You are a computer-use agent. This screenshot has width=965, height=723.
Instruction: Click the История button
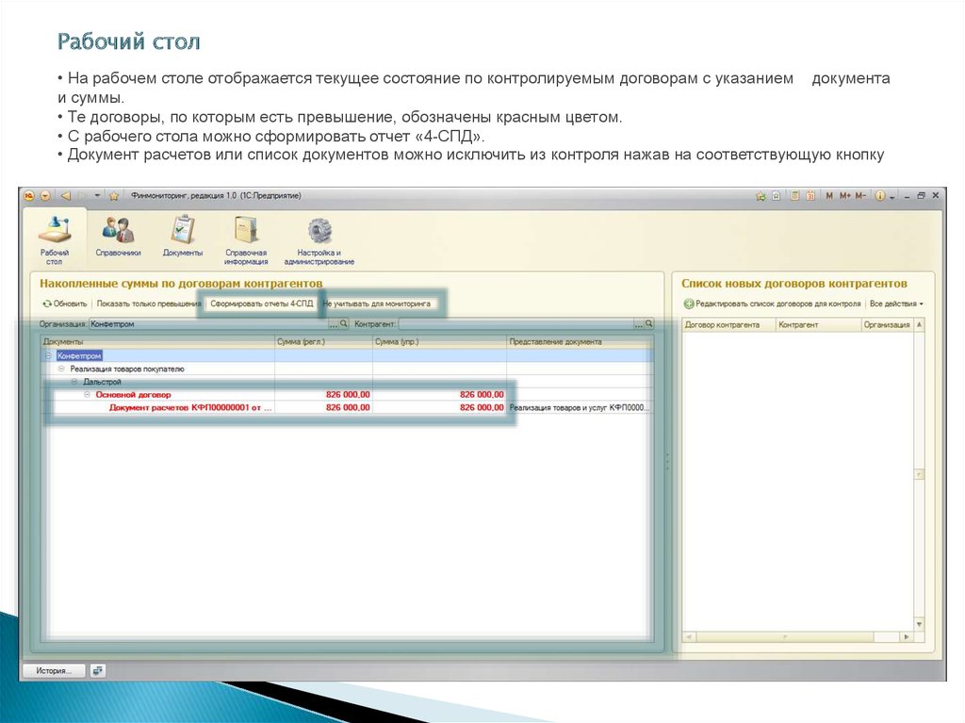click(x=54, y=671)
